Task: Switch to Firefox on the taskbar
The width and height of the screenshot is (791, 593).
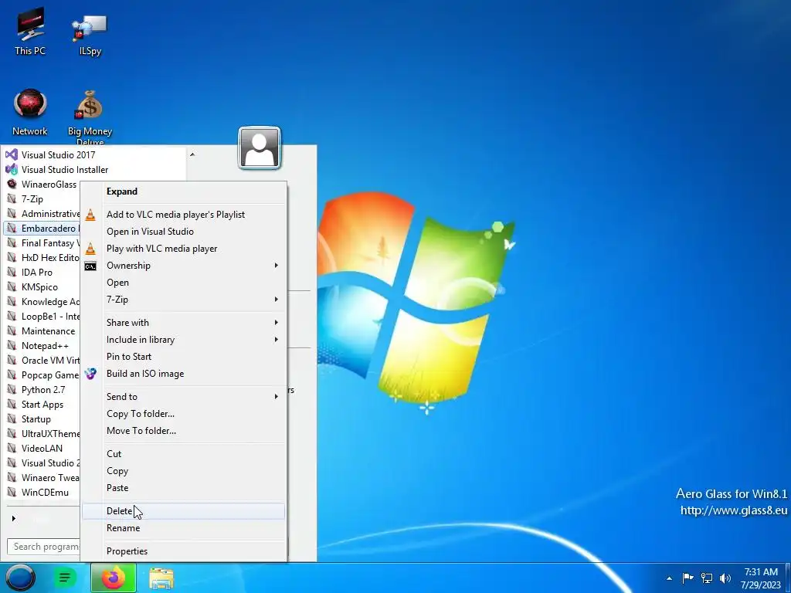Action: [114, 578]
